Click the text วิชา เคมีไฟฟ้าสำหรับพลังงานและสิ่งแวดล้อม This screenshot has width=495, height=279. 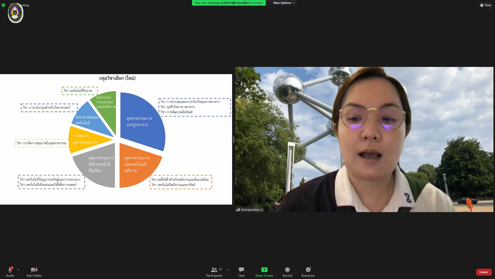(180, 180)
